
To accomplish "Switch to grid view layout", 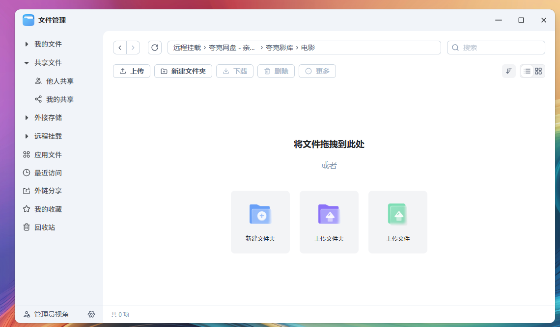I will (538, 71).
